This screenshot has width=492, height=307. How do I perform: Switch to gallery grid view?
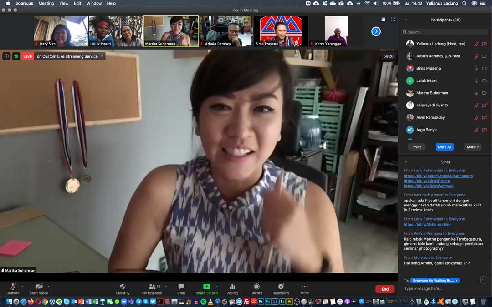383,20
